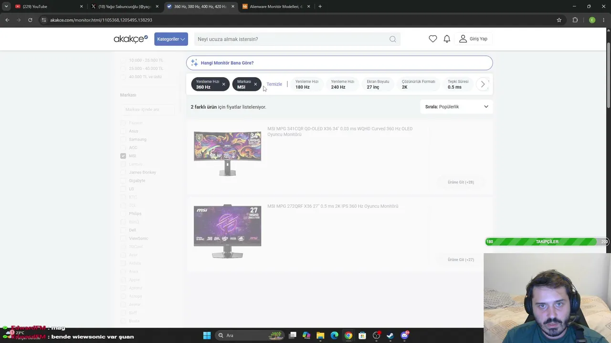Open the Chrome profile avatar

pos(592,20)
